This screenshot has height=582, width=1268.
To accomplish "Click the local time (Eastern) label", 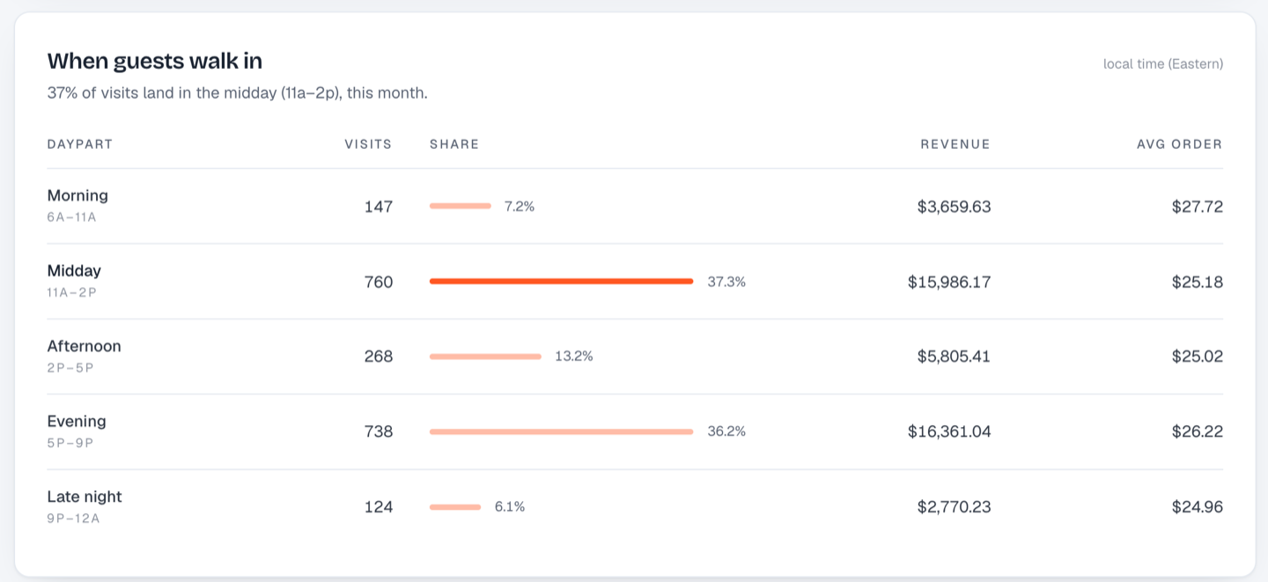I will 1163,64.
